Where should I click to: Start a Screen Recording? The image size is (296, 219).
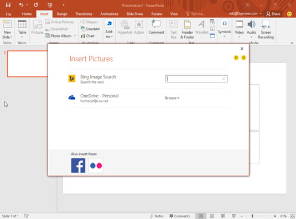(266, 30)
